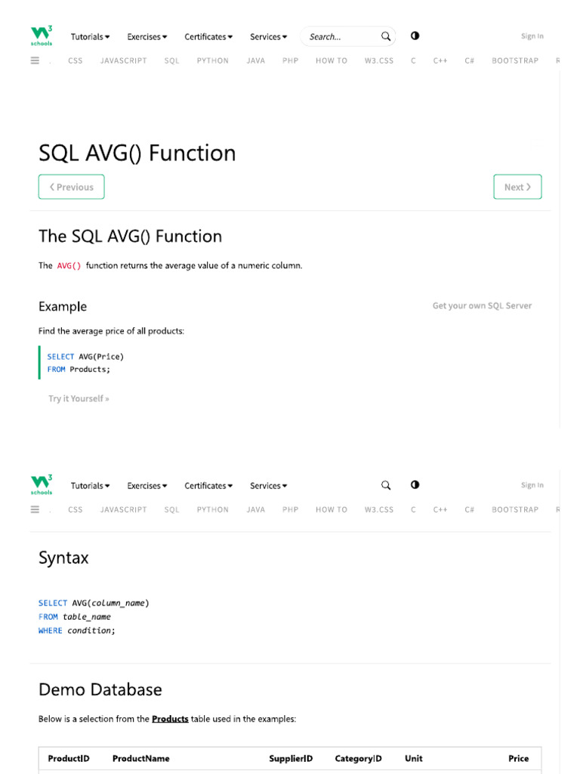Screen dimensions: 580x774
Task: Toggle dark mode contrast icon in top header
Action: (415, 36)
